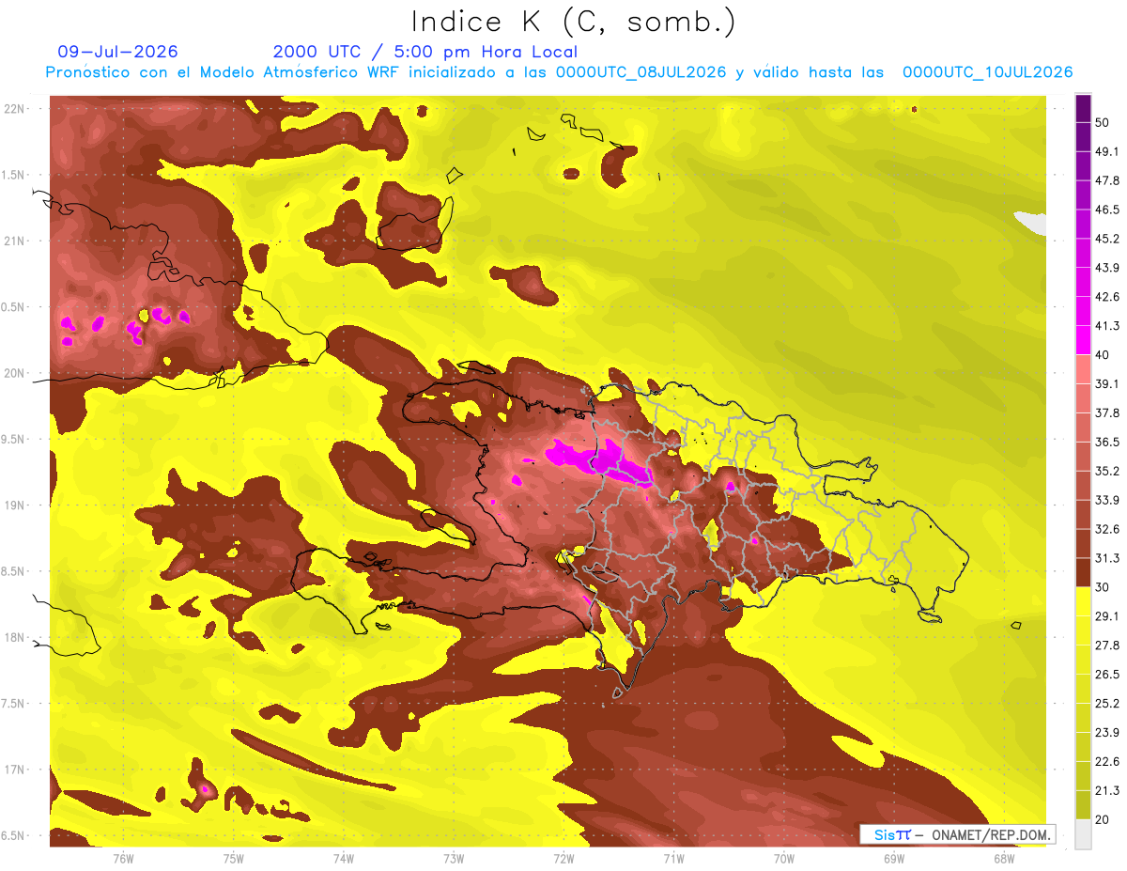Click the '72W' longitude label
1127x871 pixels.
[x=563, y=859]
